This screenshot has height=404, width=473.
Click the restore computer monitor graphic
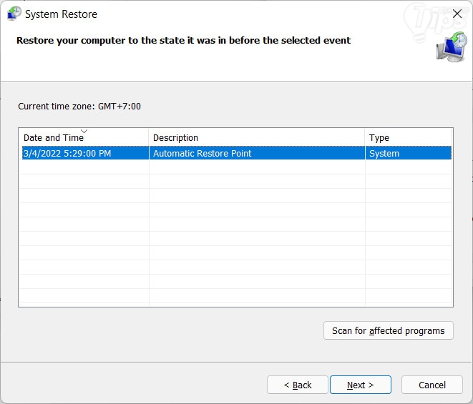coord(452,47)
